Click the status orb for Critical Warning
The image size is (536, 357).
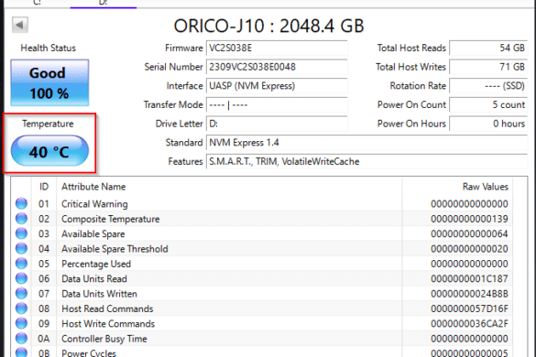(21, 203)
